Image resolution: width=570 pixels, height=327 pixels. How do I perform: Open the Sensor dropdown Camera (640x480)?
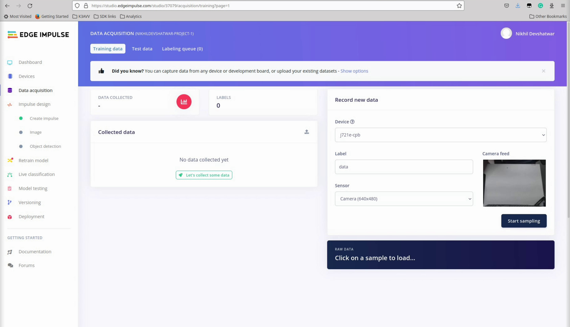point(404,199)
